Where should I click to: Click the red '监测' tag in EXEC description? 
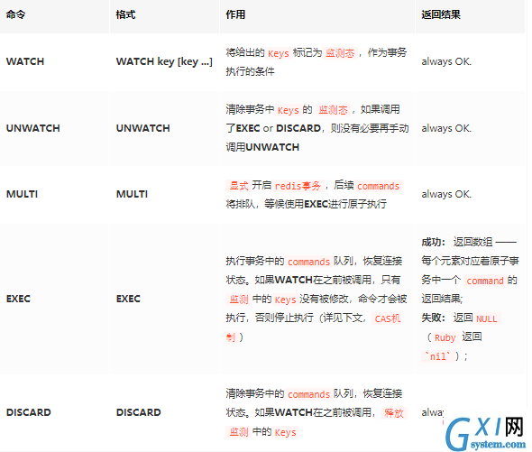click(x=239, y=300)
